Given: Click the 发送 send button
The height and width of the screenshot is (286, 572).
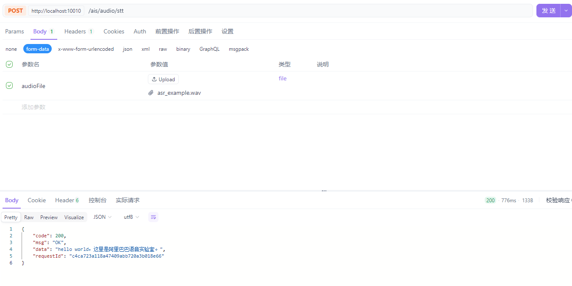Looking at the screenshot, I should (549, 11).
